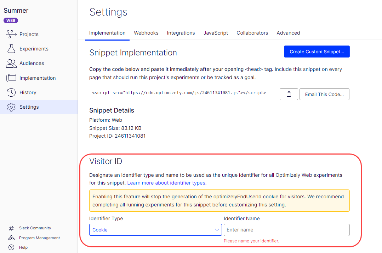Click the Audiences people icon
This screenshot has width=382, height=253.
(11, 64)
